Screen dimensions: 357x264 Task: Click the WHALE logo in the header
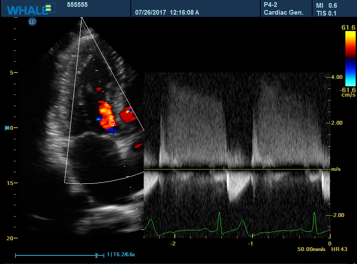[26, 9]
